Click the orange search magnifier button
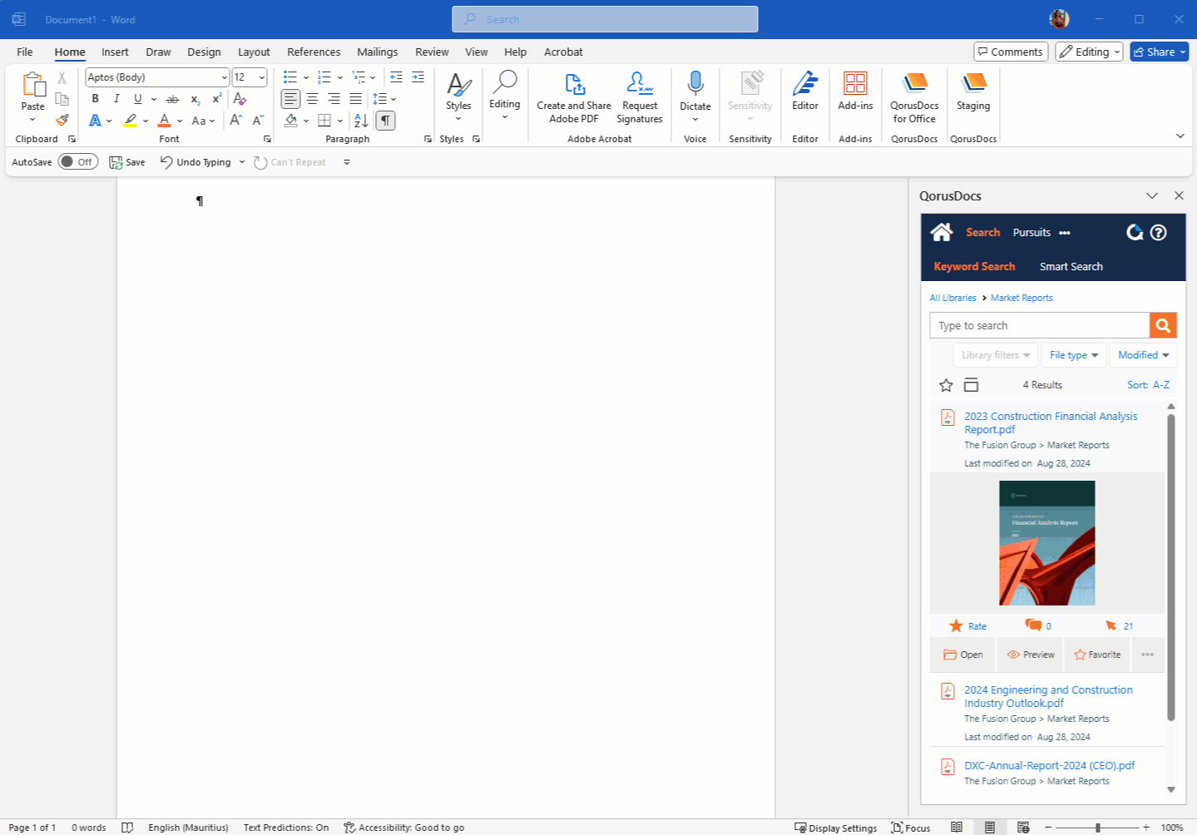Screen dimensions: 1197x835 click(1163, 325)
